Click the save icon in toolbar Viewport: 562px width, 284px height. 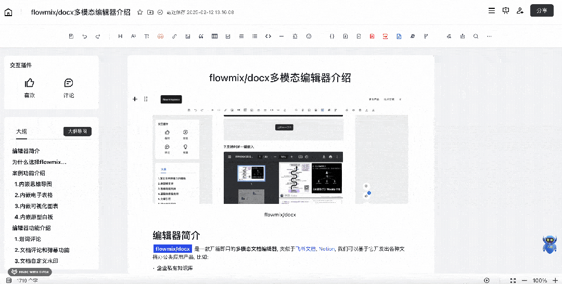coord(71,36)
